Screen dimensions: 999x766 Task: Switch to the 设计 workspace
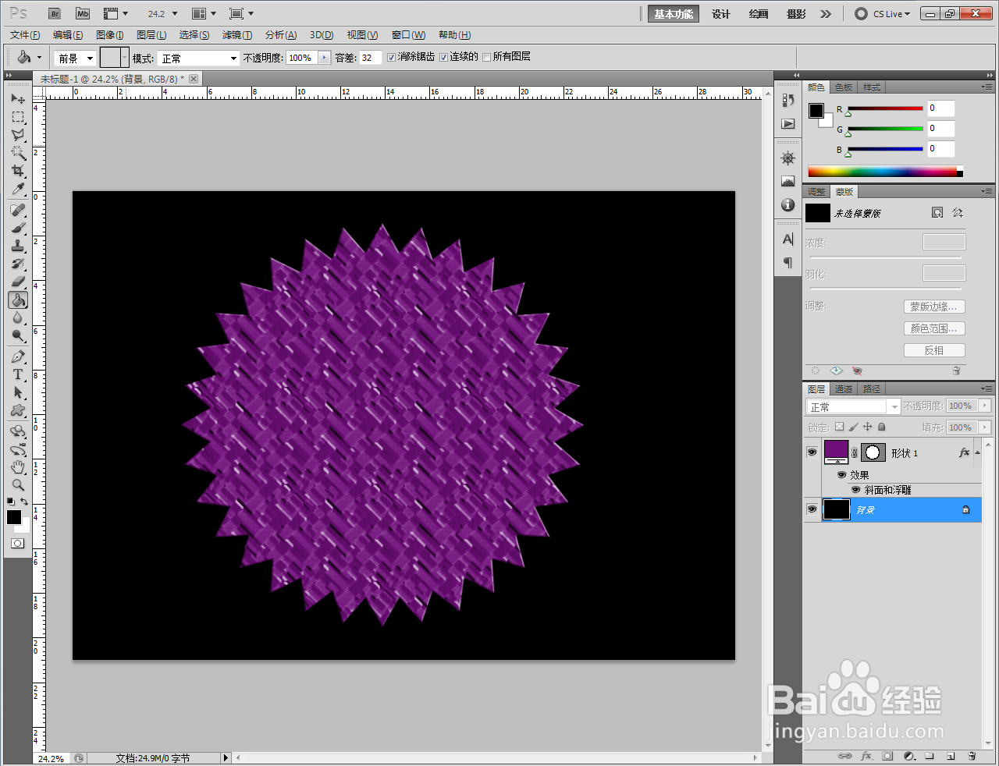pyautogui.click(x=721, y=13)
